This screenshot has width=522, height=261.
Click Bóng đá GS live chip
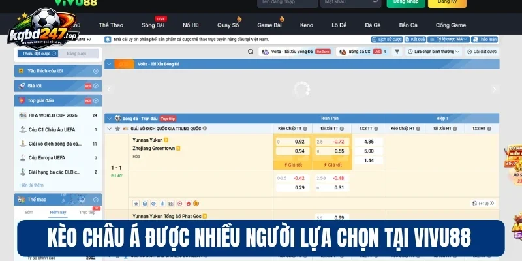(363, 52)
